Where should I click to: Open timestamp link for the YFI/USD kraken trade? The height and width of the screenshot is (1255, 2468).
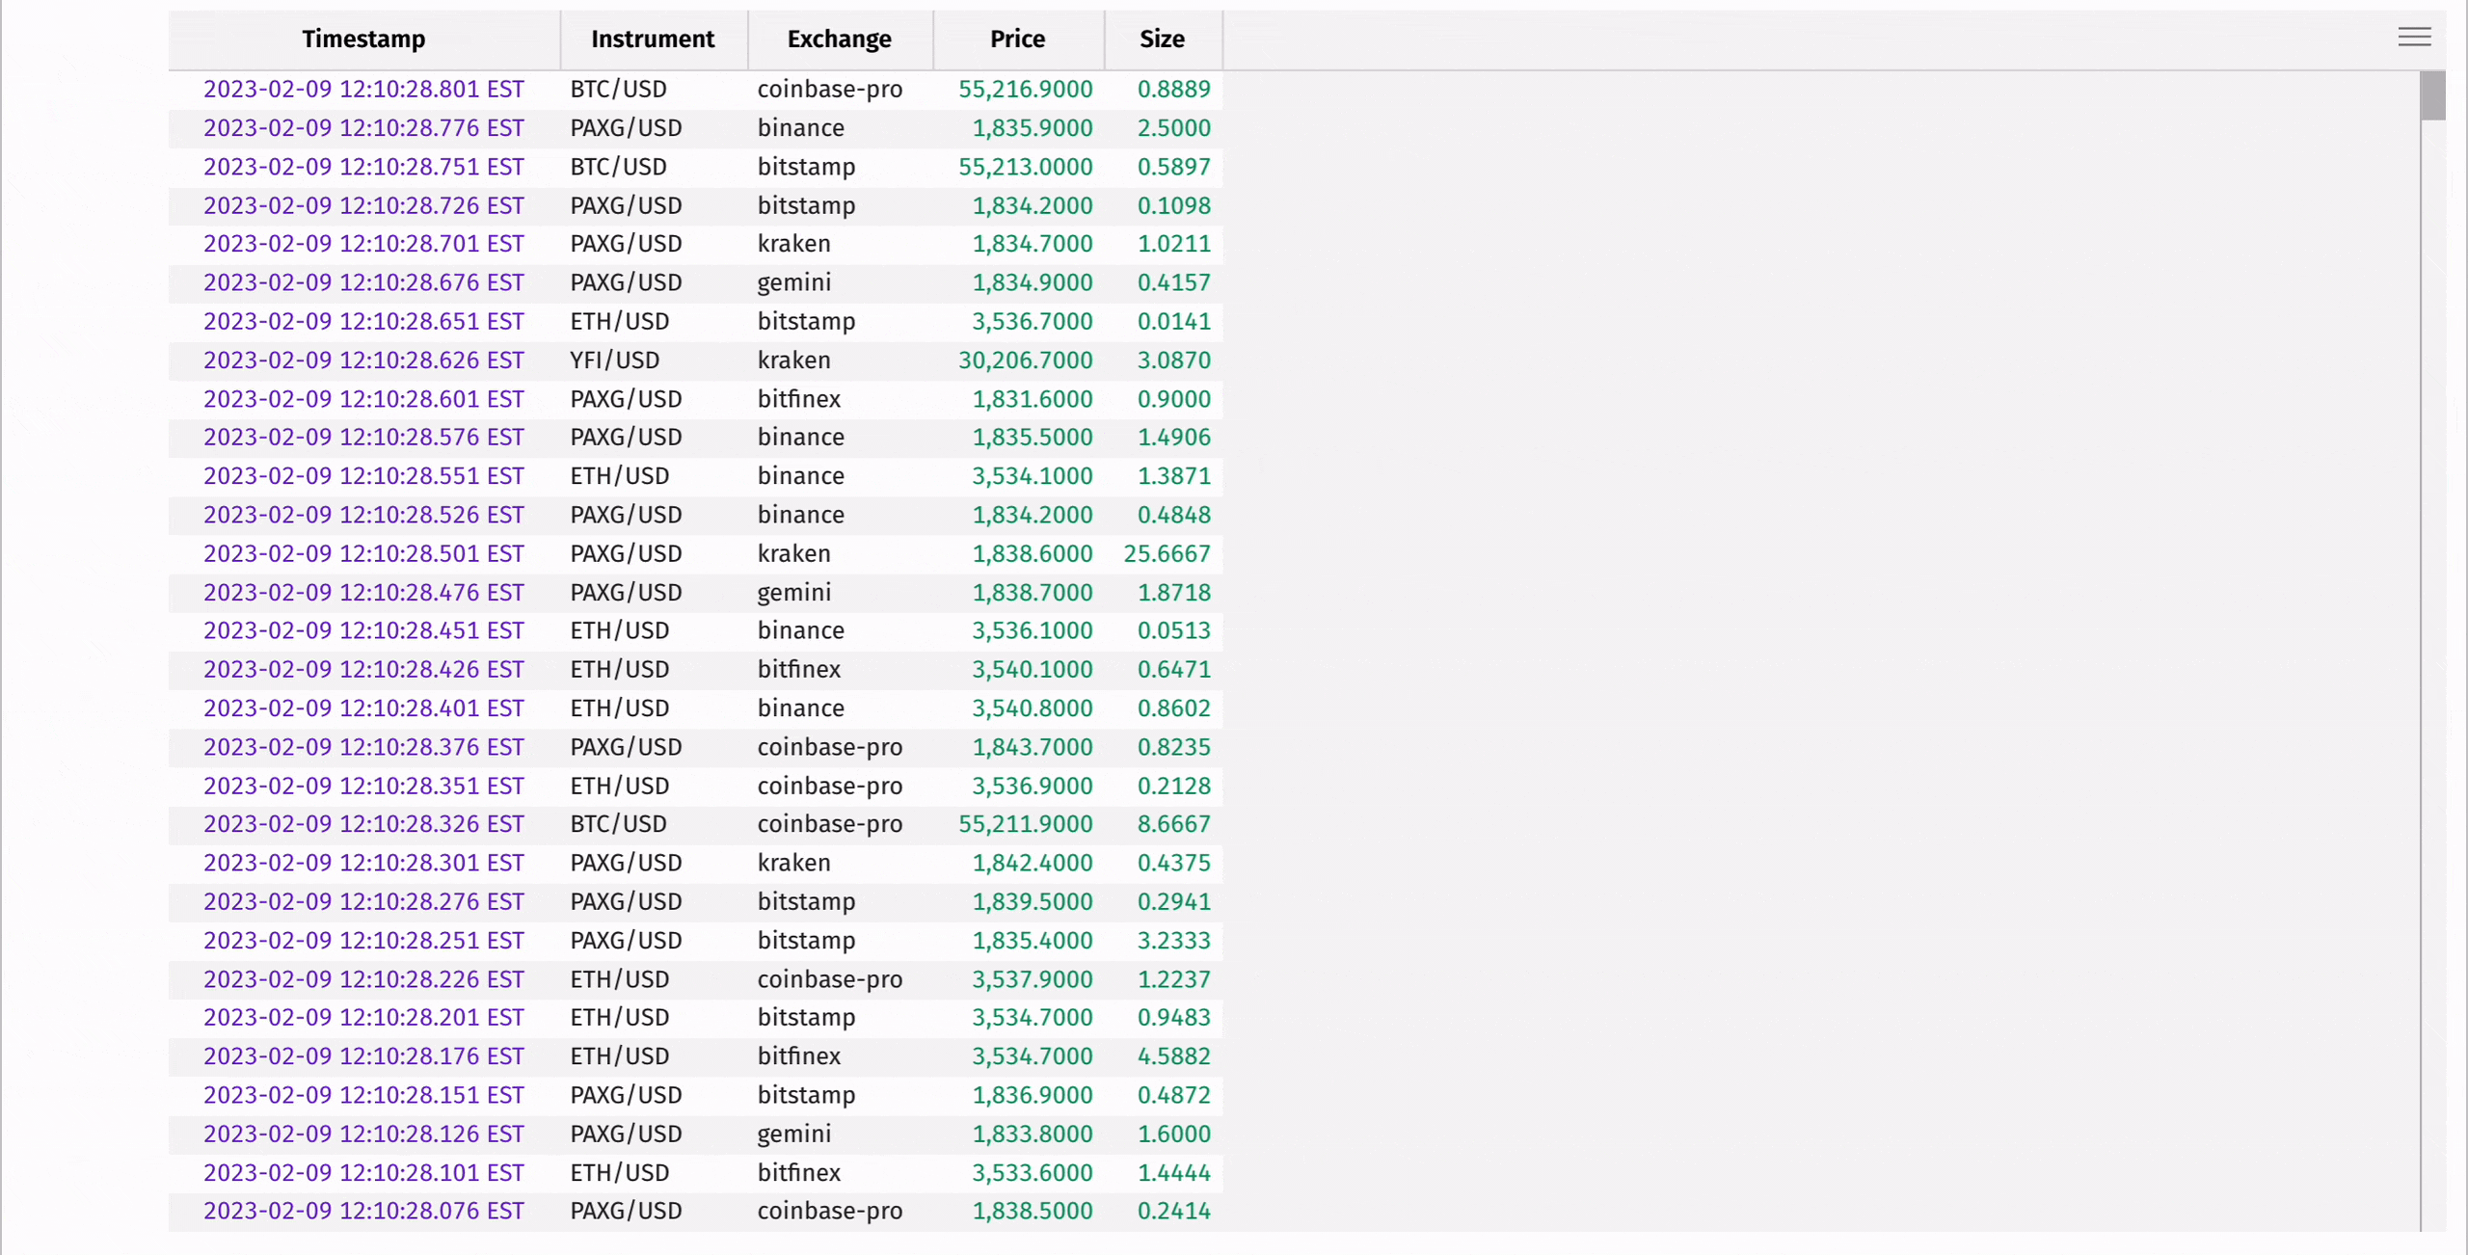tap(363, 360)
